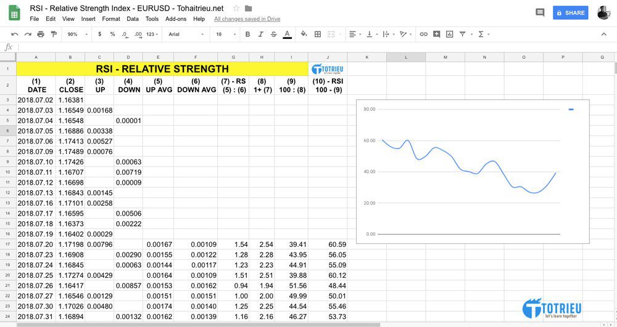Open text rotation dropdown

pyautogui.click(x=405, y=34)
